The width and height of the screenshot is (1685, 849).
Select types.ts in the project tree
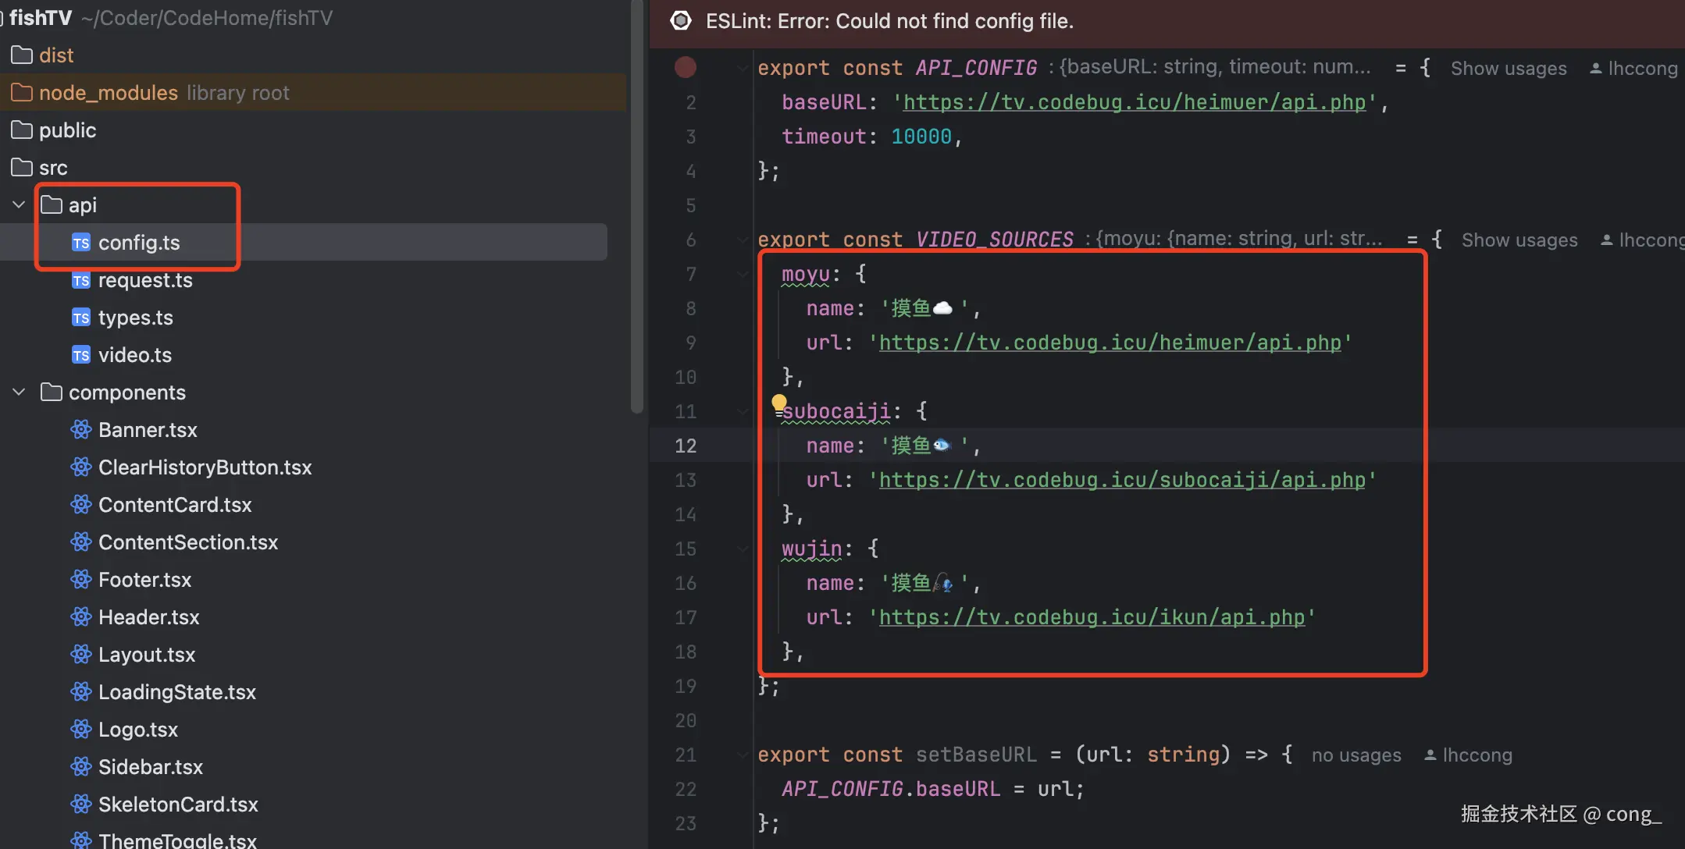click(x=135, y=318)
